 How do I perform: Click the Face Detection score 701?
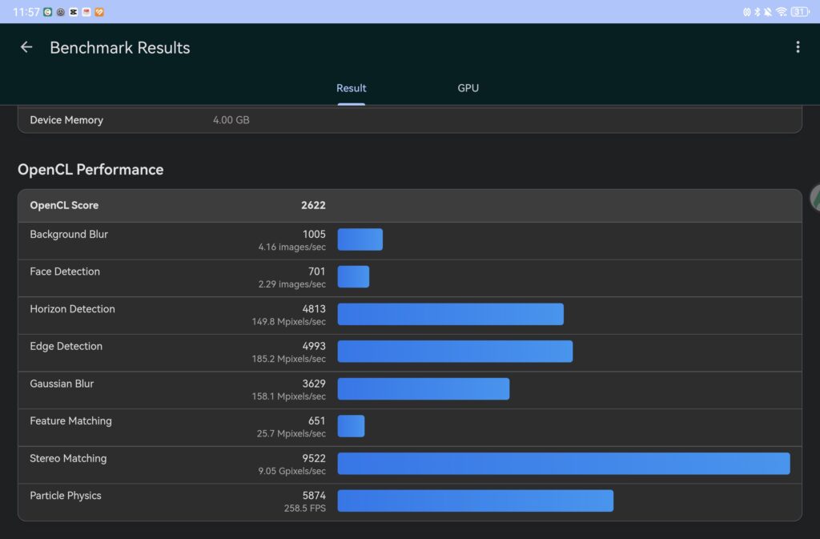[317, 272]
